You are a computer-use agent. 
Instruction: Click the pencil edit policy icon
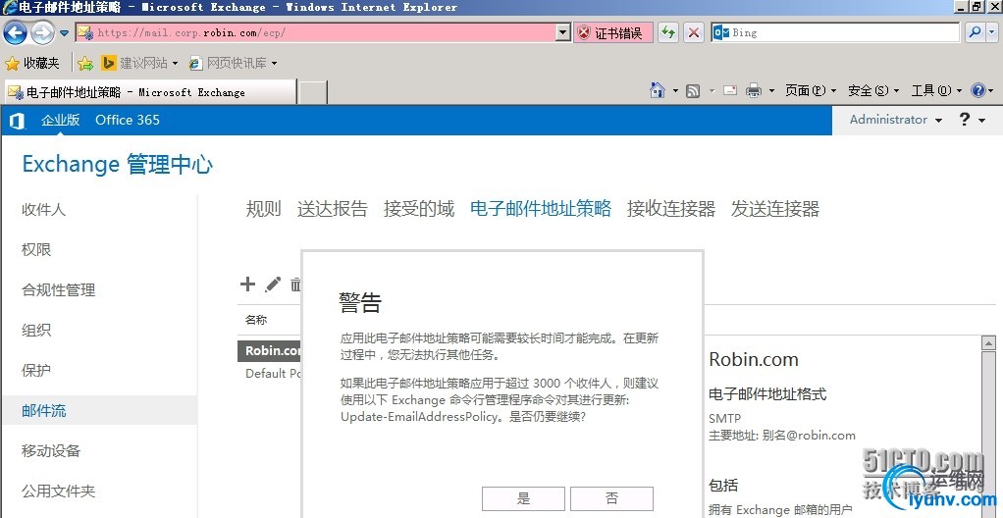[273, 284]
